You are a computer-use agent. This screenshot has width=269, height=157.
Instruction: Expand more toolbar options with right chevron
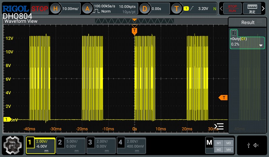pyautogui.click(x=263, y=9)
